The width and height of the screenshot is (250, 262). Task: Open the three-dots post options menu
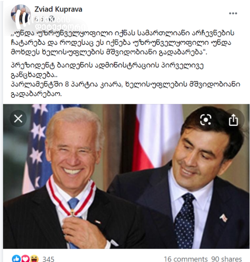tap(233, 13)
